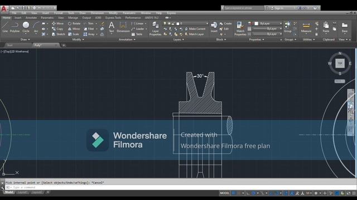Image resolution: width=357 pixels, height=200 pixels.
Task: Toggle object snap tracking in status bar
Action: point(271,193)
